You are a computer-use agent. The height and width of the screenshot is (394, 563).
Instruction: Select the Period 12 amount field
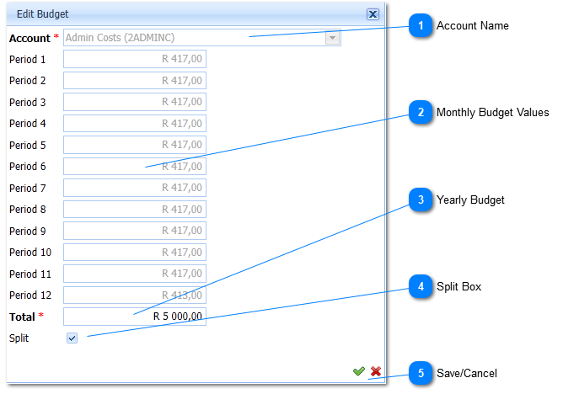(x=135, y=295)
